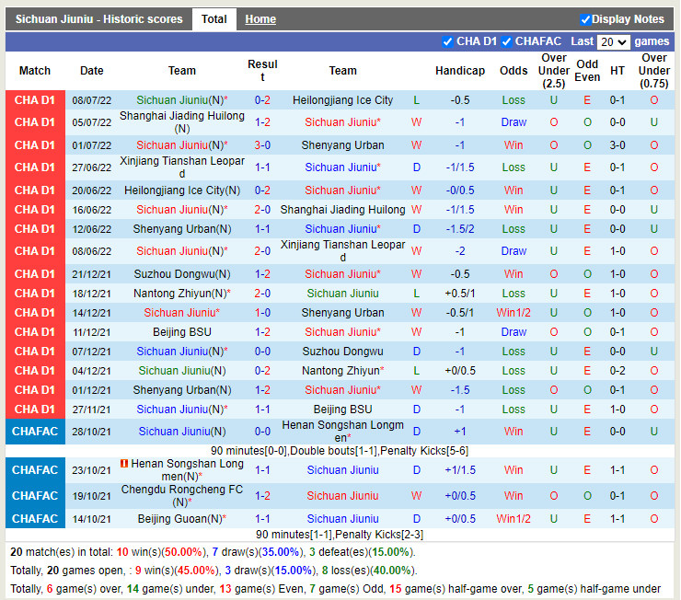Uncheck the CHA D1 league filter
The height and width of the screenshot is (600, 681).
(x=448, y=41)
